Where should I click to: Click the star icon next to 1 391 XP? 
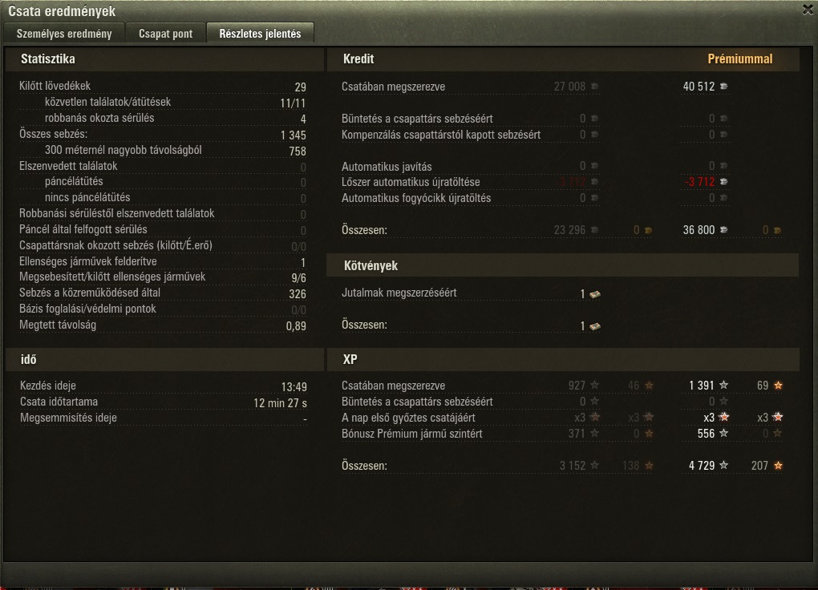(723, 385)
